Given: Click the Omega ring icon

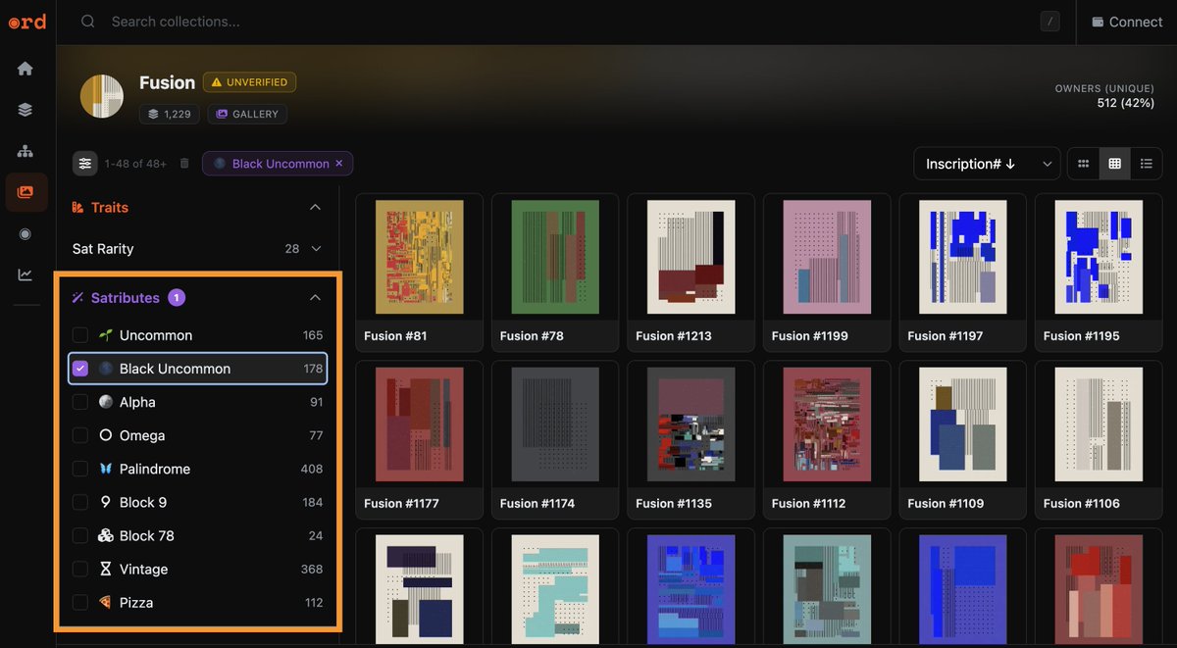Looking at the screenshot, I should pyautogui.click(x=106, y=435).
